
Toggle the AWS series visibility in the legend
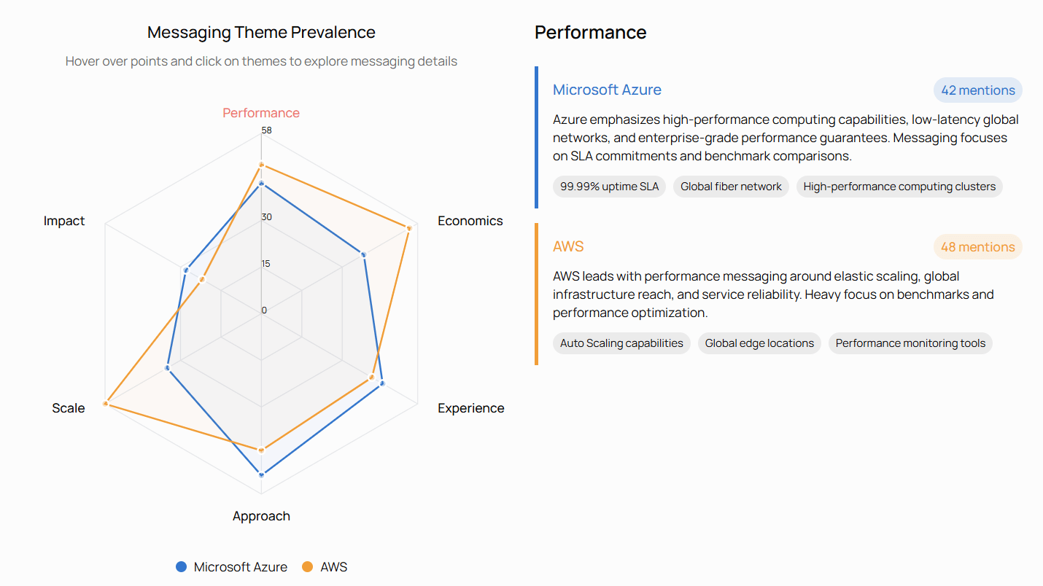click(x=333, y=566)
